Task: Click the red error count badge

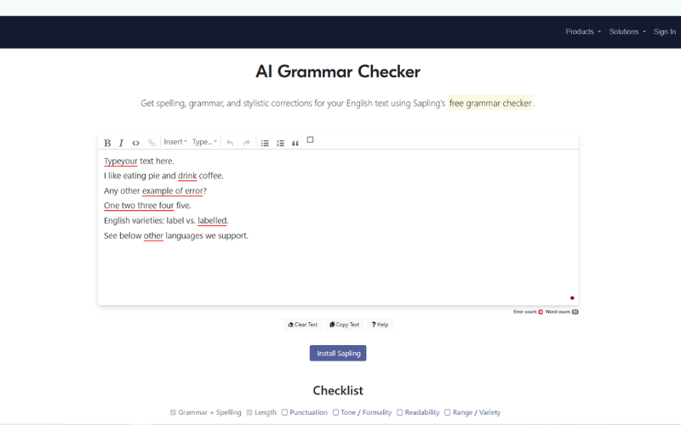Action: pos(541,312)
